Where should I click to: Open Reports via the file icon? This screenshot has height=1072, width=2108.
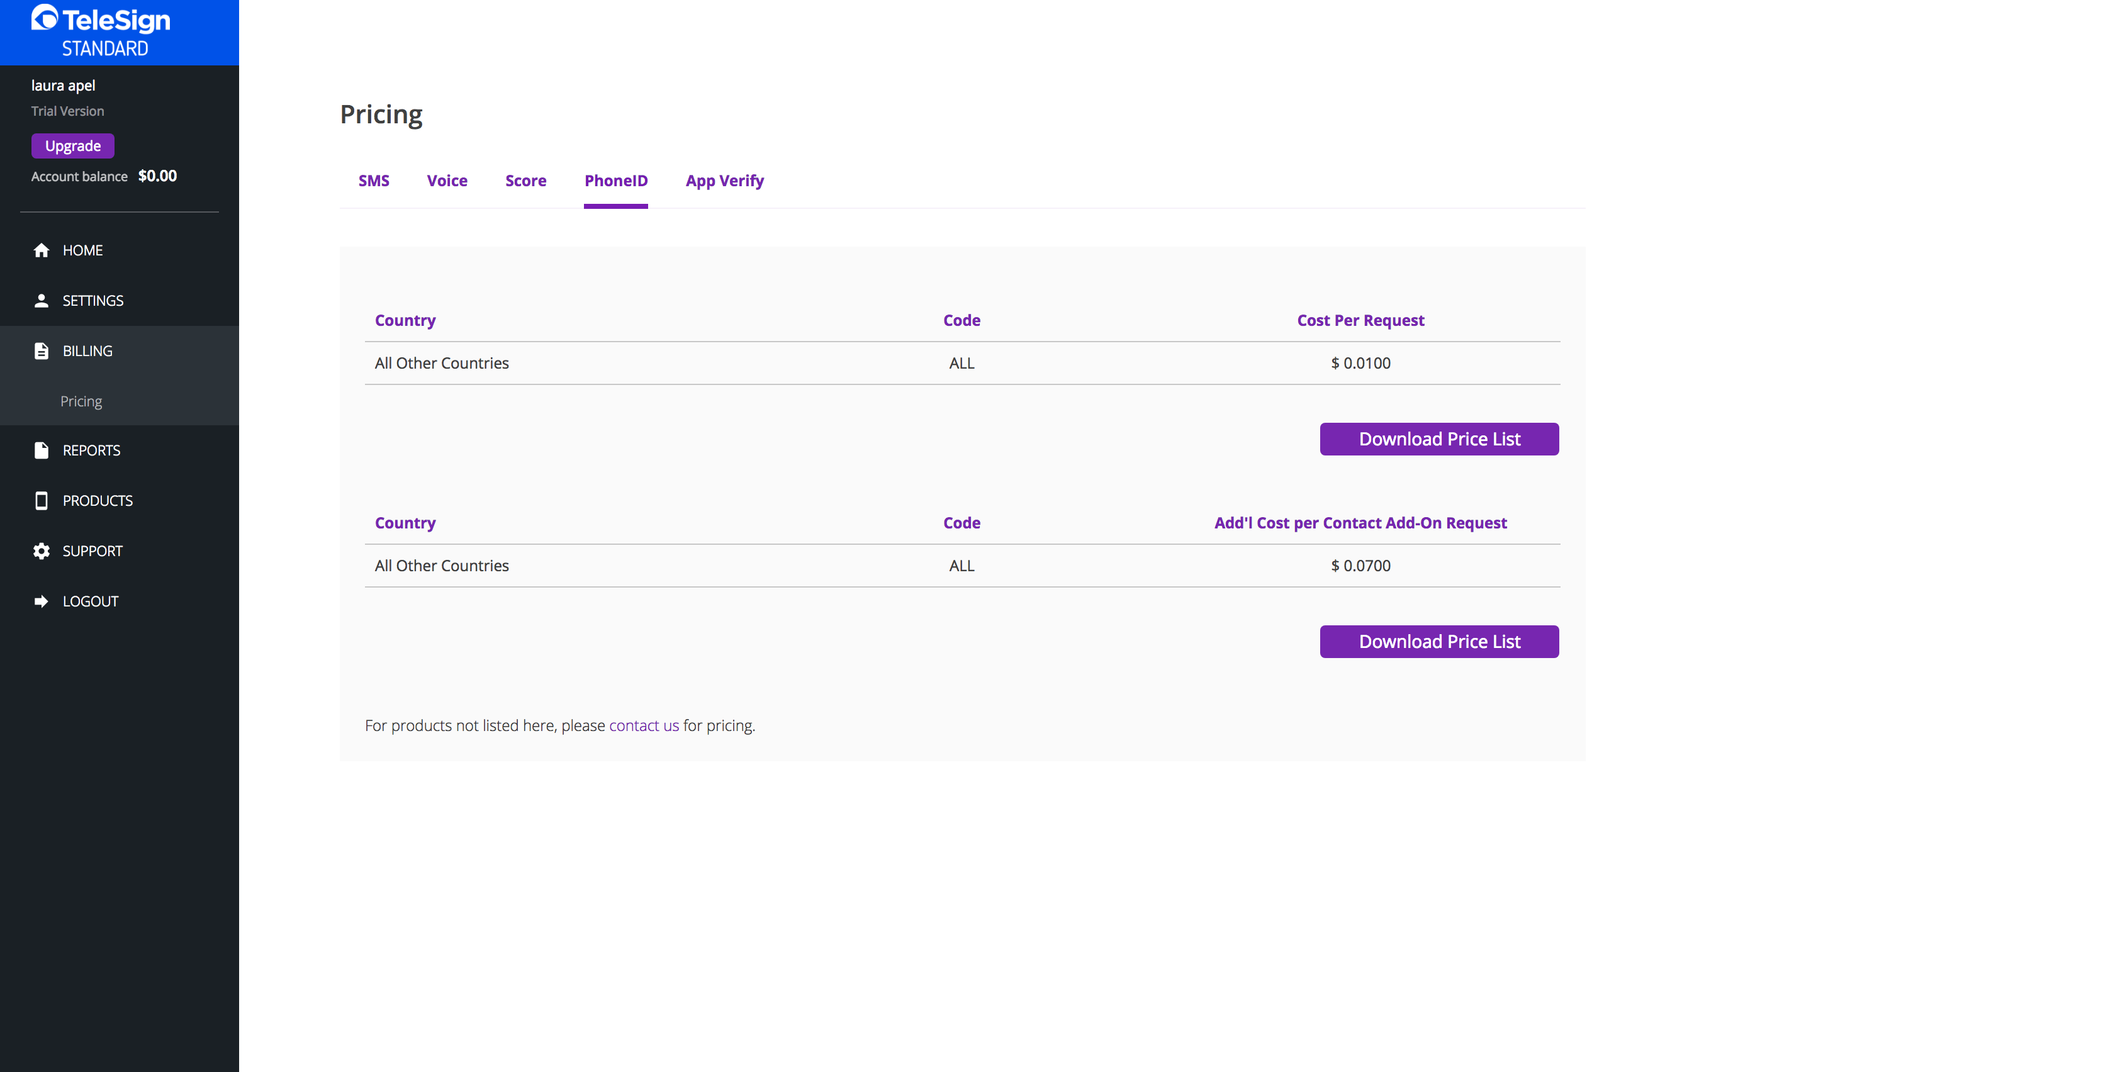tap(42, 450)
